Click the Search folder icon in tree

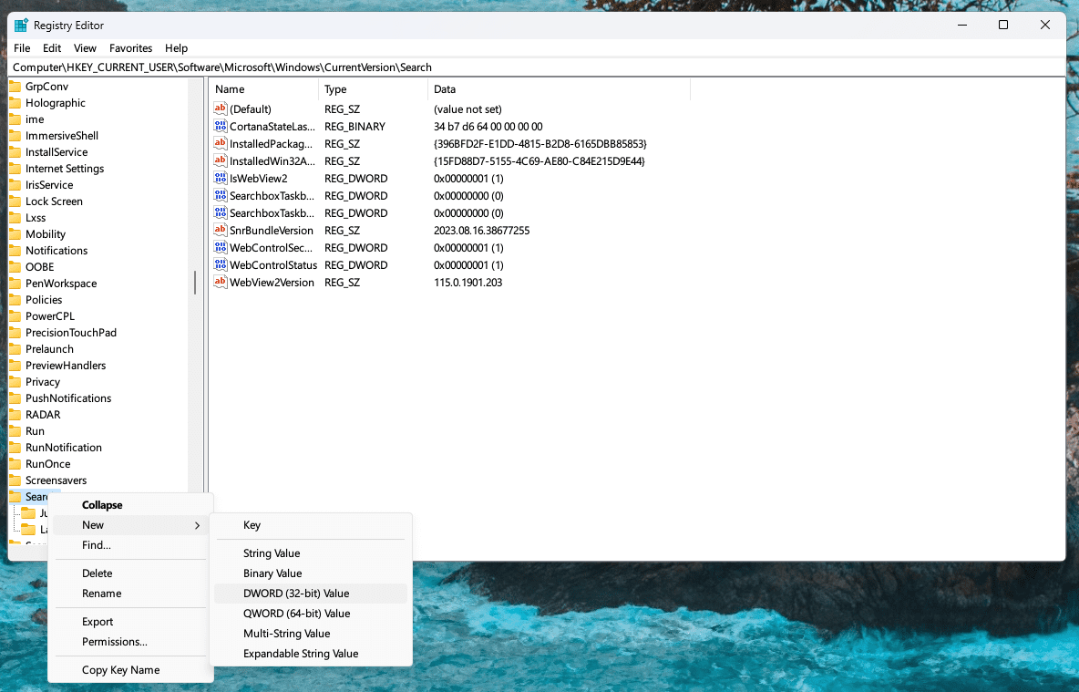(x=15, y=497)
